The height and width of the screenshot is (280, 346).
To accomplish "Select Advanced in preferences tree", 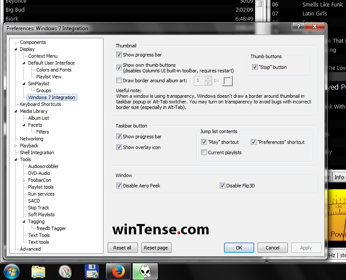I will coord(30,249).
